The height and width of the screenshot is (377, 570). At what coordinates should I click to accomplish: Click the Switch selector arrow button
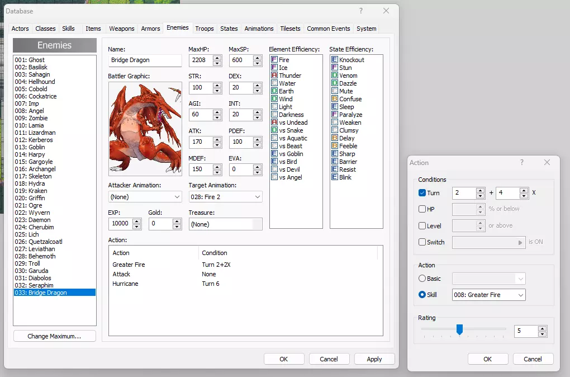point(521,242)
